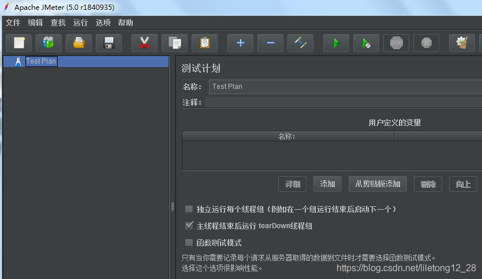Click the Cut scissors icon
This screenshot has width=482, height=279.
[144, 43]
